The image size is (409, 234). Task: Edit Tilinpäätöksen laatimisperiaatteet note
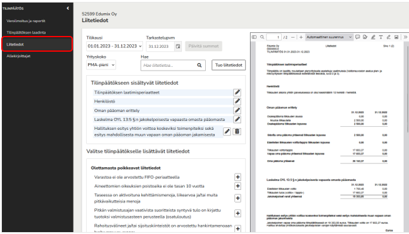[237, 93]
